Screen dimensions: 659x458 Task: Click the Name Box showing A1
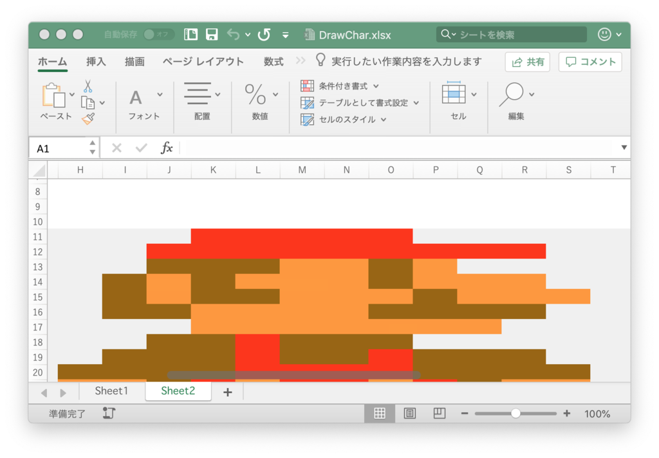(59, 149)
